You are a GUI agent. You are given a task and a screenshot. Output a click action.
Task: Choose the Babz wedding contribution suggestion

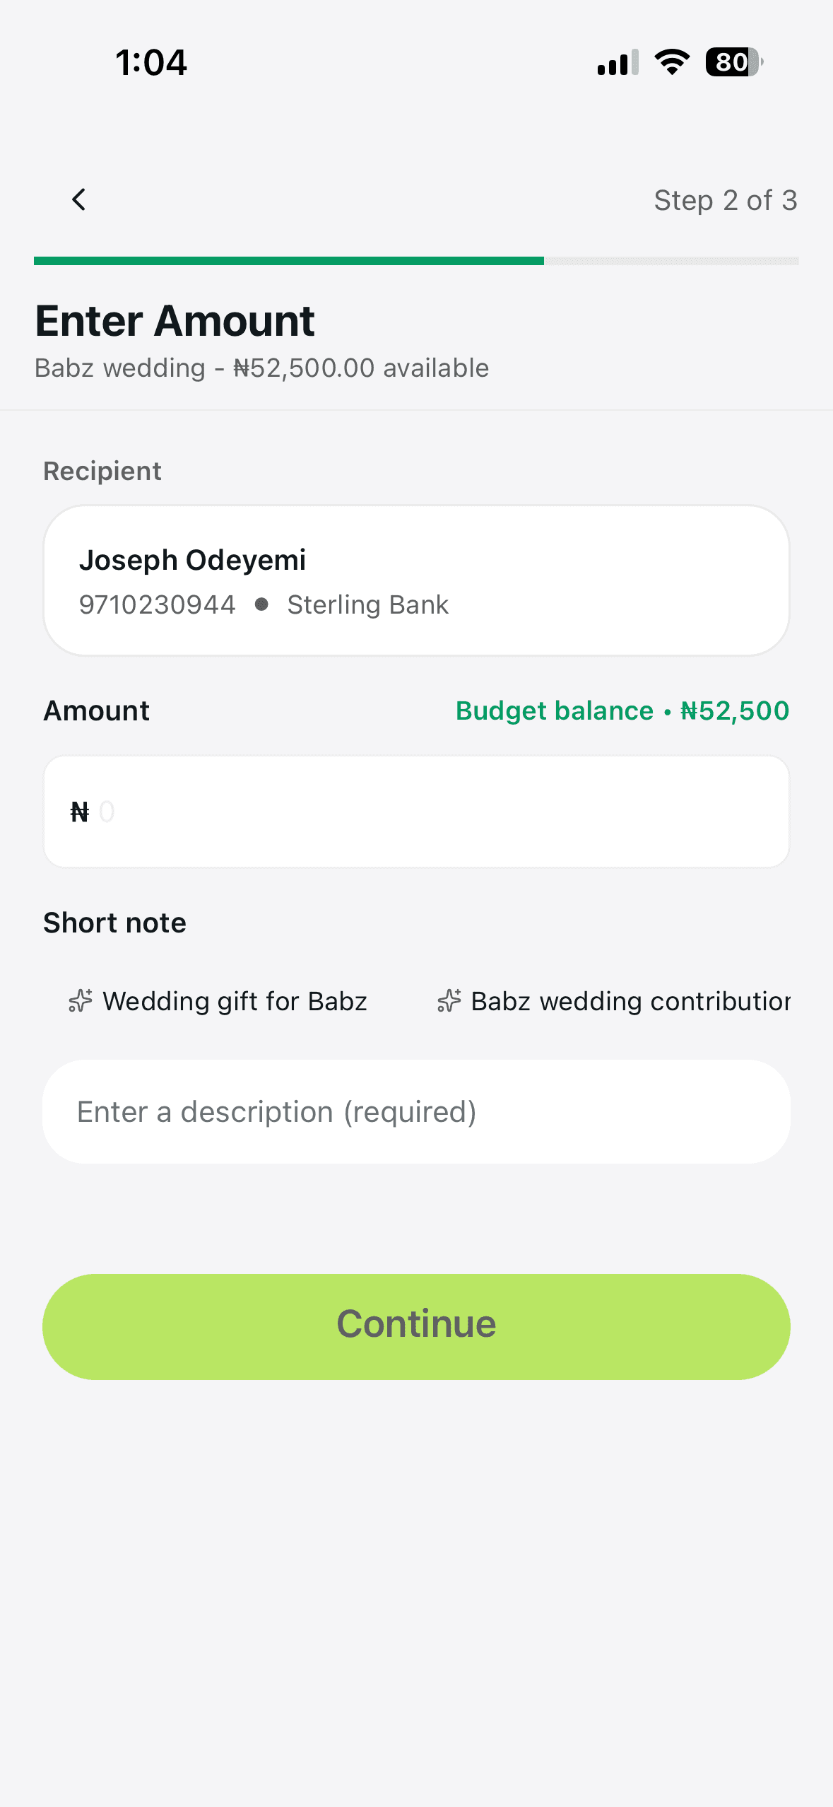coord(629,1001)
